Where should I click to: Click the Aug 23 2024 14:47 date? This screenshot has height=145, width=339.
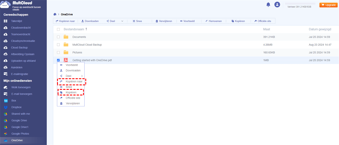point(320,44)
